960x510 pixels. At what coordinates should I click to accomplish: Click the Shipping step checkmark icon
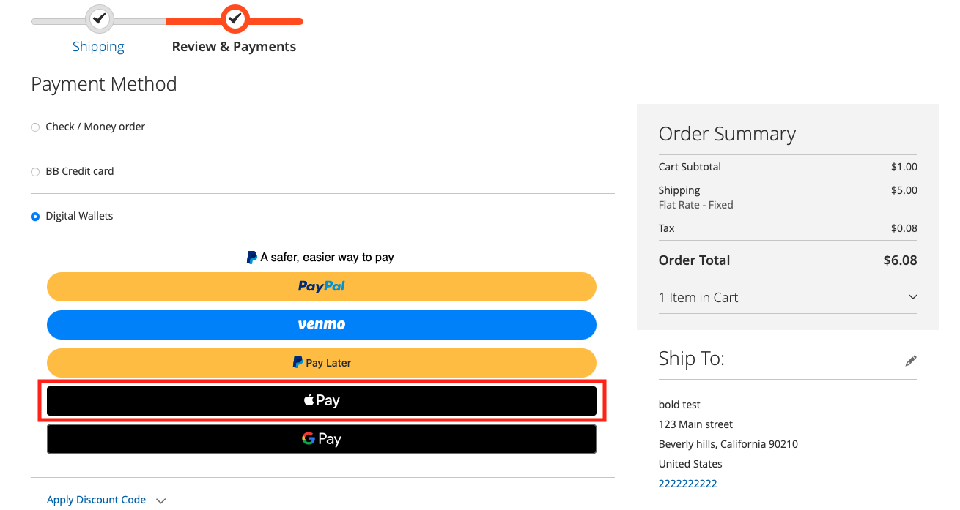[98, 19]
